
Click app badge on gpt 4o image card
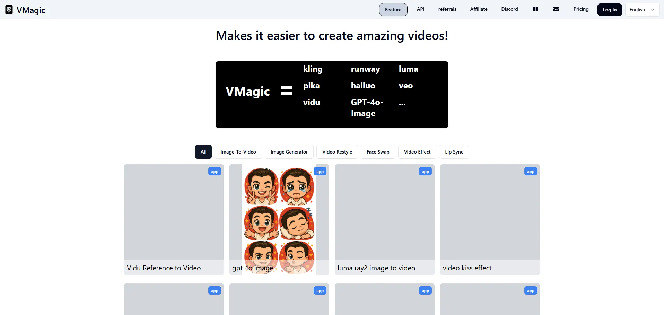320,172
